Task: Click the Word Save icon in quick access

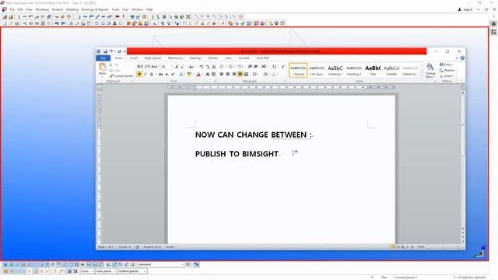Action: coord(105,51)
